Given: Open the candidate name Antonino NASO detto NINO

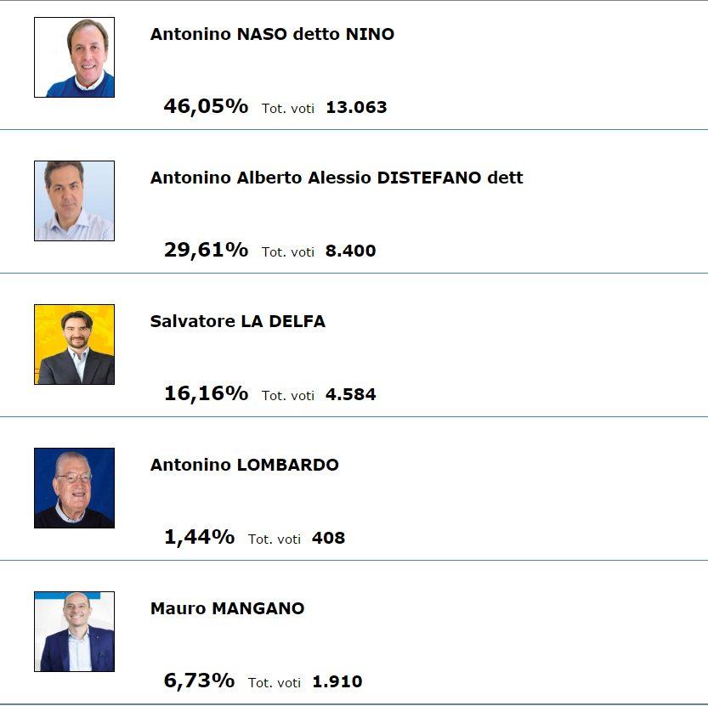Looking at the screenshot, I should click(272, 35).
